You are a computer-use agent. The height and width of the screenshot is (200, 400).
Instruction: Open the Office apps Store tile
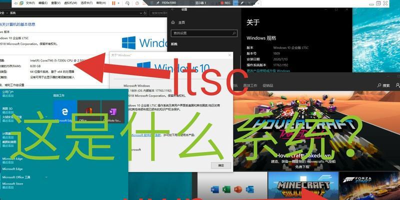click(232, 186)
